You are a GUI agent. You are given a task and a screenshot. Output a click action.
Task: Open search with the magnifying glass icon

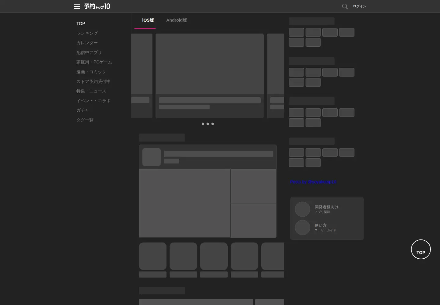(x=345, y=6)
